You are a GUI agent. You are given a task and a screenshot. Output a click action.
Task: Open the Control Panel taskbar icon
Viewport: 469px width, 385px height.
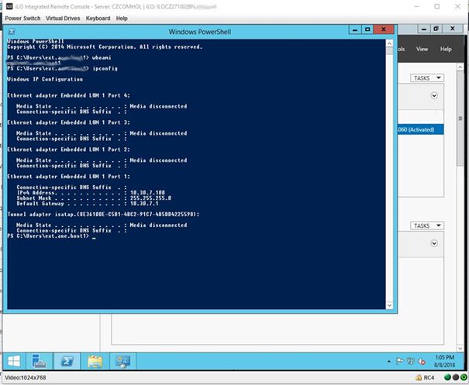tap(123, 361)
